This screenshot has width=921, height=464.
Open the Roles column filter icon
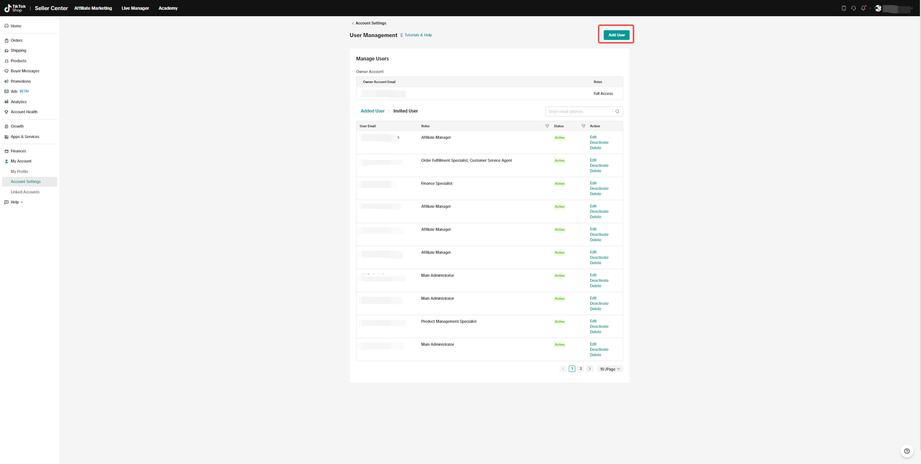click(547, 126)
